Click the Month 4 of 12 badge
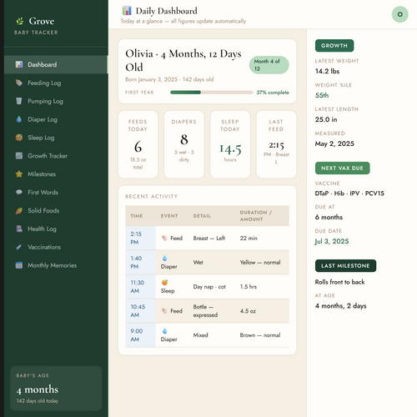The image size is (417, 417). click(x=269, y=65)
